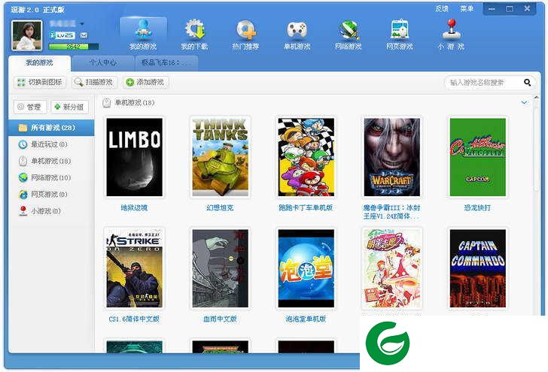
Task: Switch to 个人中心 tab
Action: point(103,63)
